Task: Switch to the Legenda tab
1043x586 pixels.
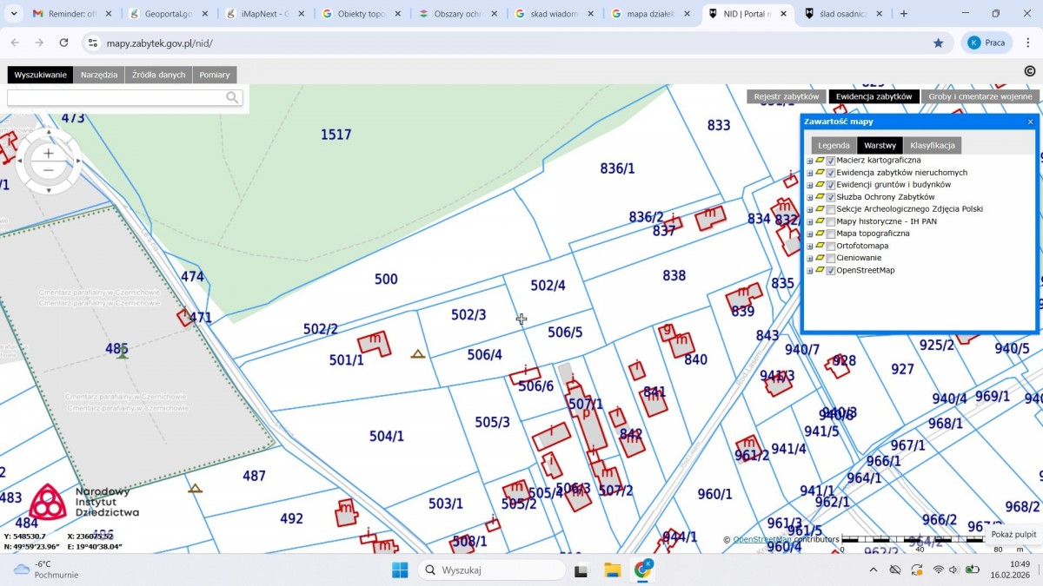Action: [x=834, y=146]
